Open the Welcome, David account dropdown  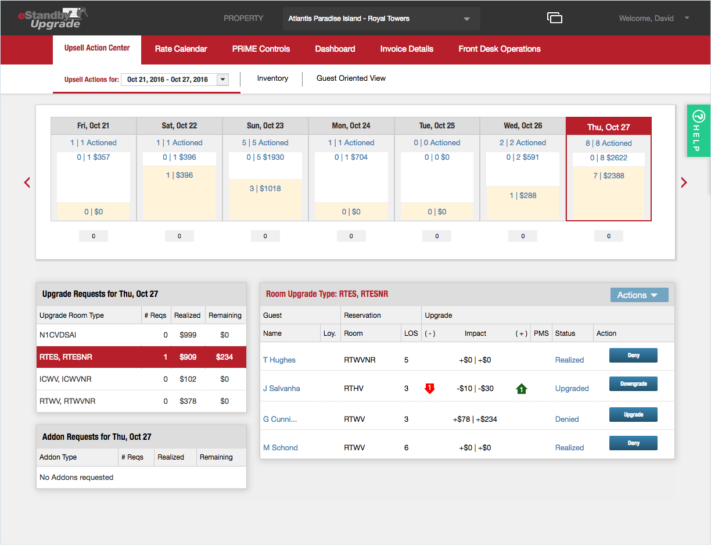pos(654,18)
